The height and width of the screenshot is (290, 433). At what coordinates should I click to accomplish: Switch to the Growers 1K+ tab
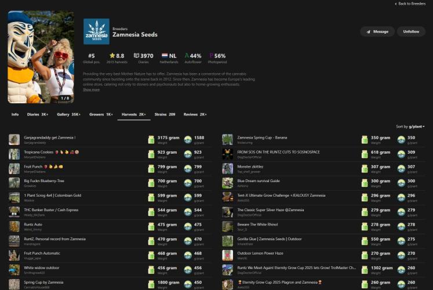tap(101, 114)
